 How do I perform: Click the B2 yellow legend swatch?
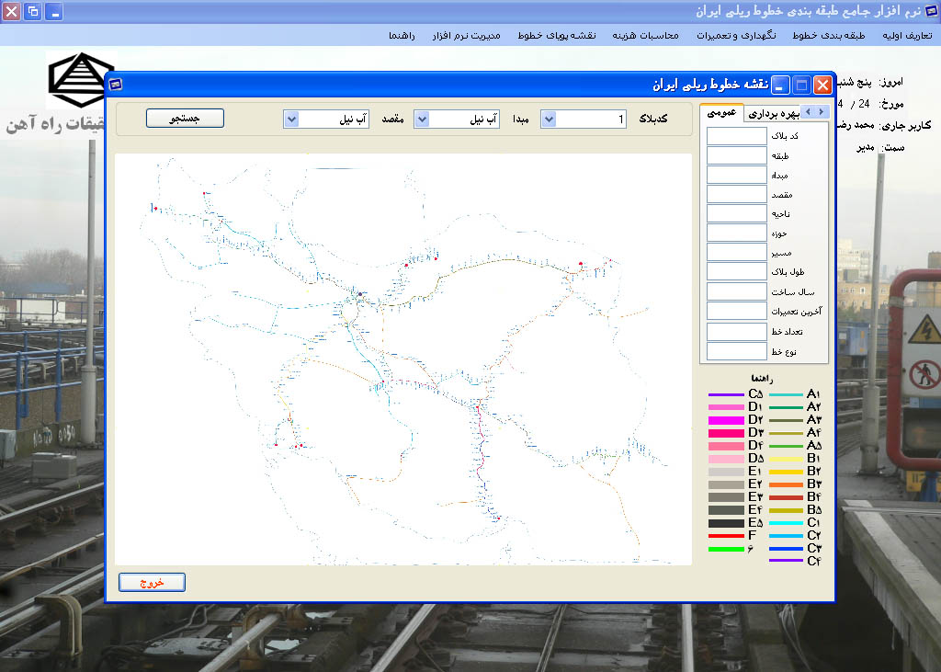click(786, 472)
